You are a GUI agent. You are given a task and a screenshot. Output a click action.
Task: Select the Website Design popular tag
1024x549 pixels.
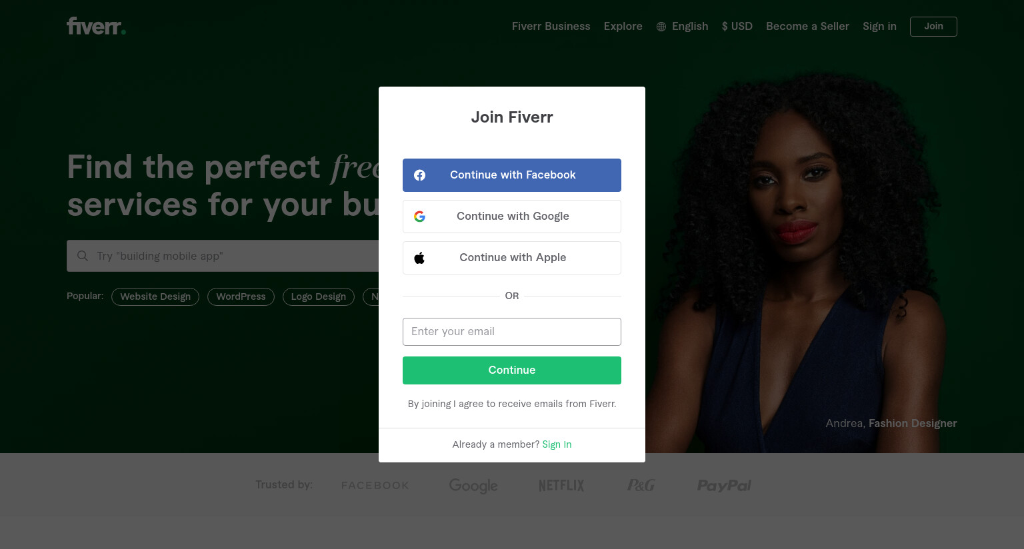click(x=155, y=296)
